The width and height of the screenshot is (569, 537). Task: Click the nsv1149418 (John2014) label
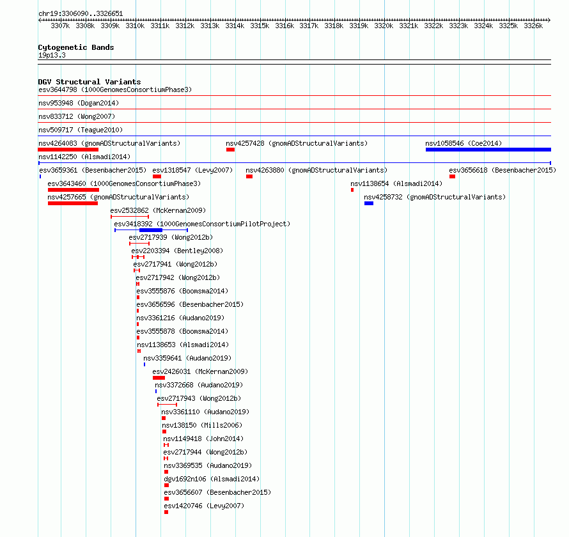[203, 439]
